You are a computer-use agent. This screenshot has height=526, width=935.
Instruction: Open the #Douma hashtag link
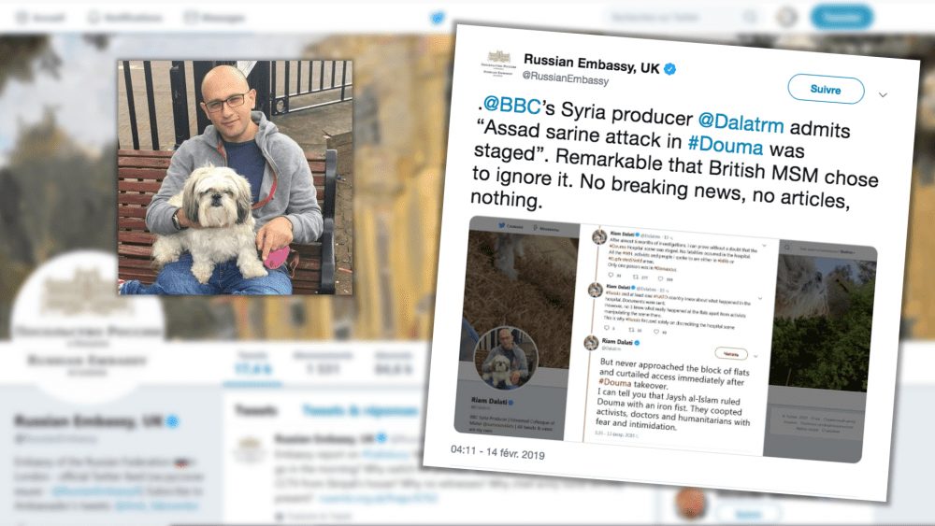click(x=725, y=144)
